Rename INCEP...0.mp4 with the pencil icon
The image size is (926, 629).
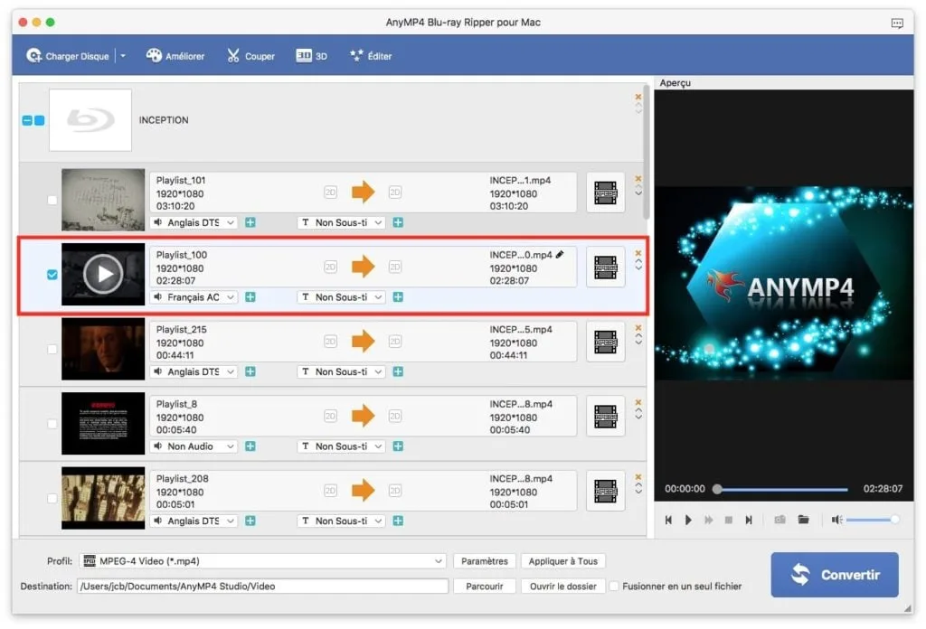(560, 254)
